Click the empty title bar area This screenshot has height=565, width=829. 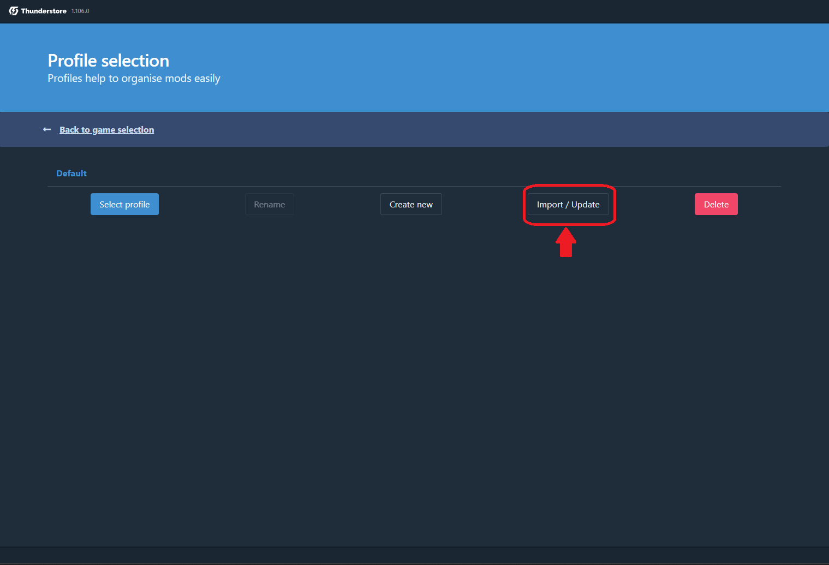(437, 11)
